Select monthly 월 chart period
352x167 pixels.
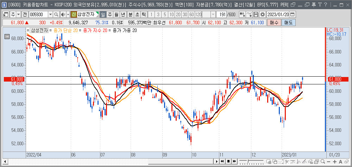click(116, 15)
